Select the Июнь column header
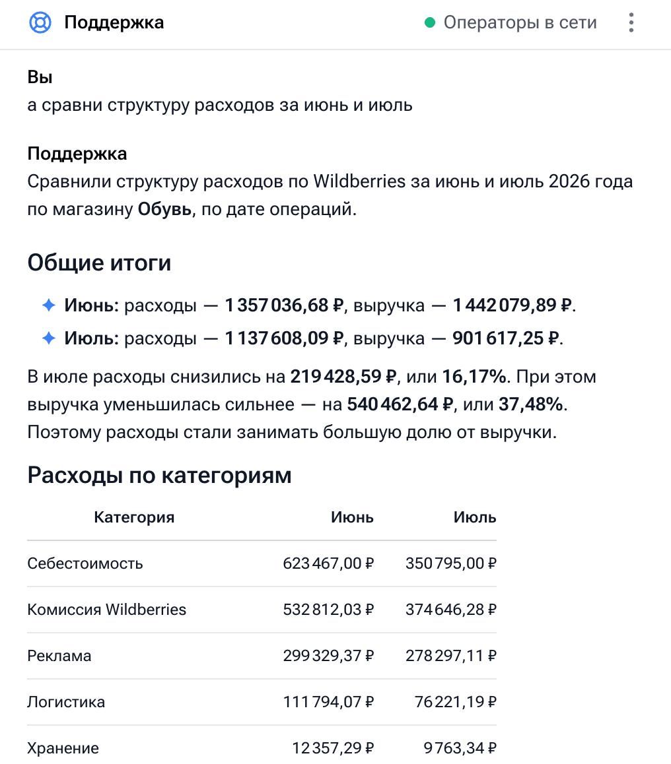Screen dimensions: 671x764 pos(352,517)
